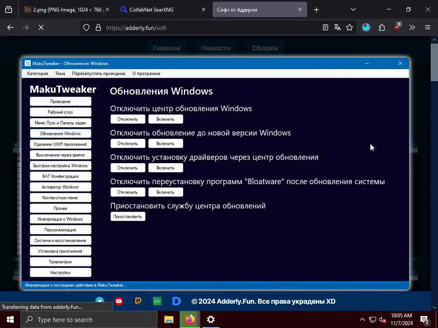Click Включить under Bloatware reinstall option
The image size is (438, 328).
pyautogui.click(x=166, y=192)
